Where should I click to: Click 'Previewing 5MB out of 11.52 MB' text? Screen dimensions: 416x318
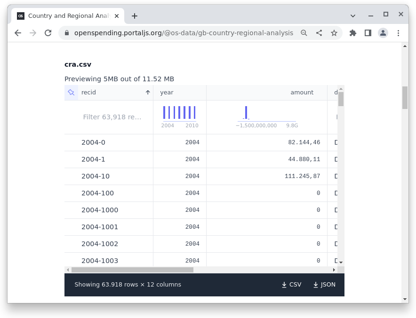[119, 79]
